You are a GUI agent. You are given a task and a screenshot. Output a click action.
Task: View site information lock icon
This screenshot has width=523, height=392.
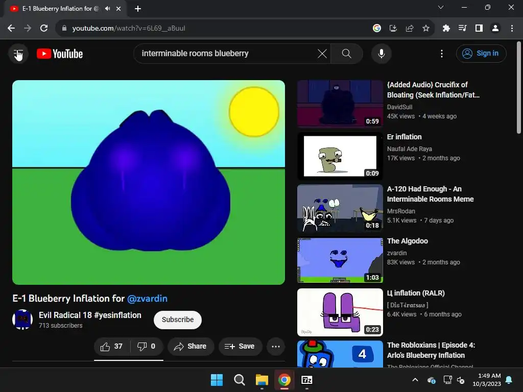tap(64, 29)
